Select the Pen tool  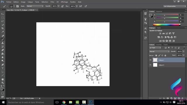3,65
